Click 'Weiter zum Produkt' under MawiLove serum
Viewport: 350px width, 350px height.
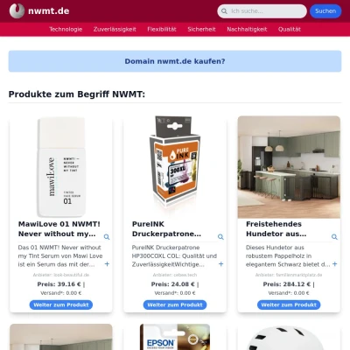[x=61, y=304]
